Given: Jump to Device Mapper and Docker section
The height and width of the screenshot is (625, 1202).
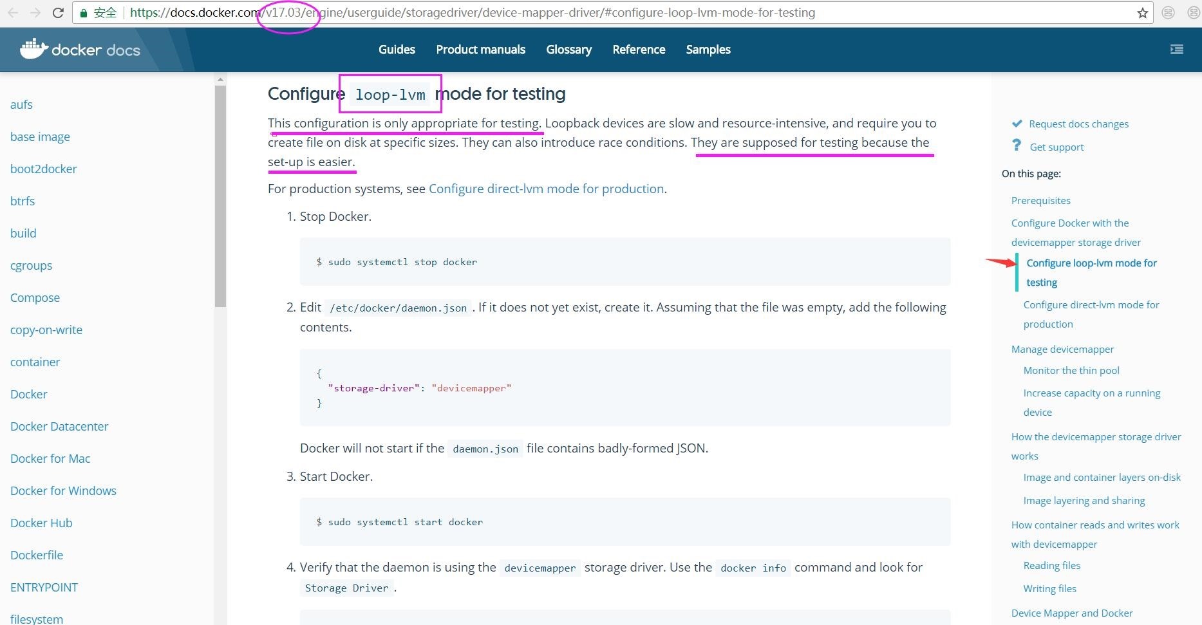Looking at the screenshot, I should coord(1072,613).
